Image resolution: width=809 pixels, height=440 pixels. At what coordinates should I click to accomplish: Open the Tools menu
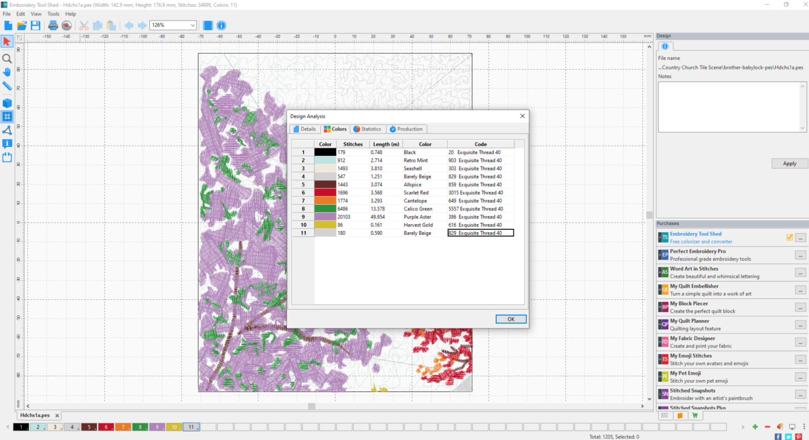pos(53,14)
